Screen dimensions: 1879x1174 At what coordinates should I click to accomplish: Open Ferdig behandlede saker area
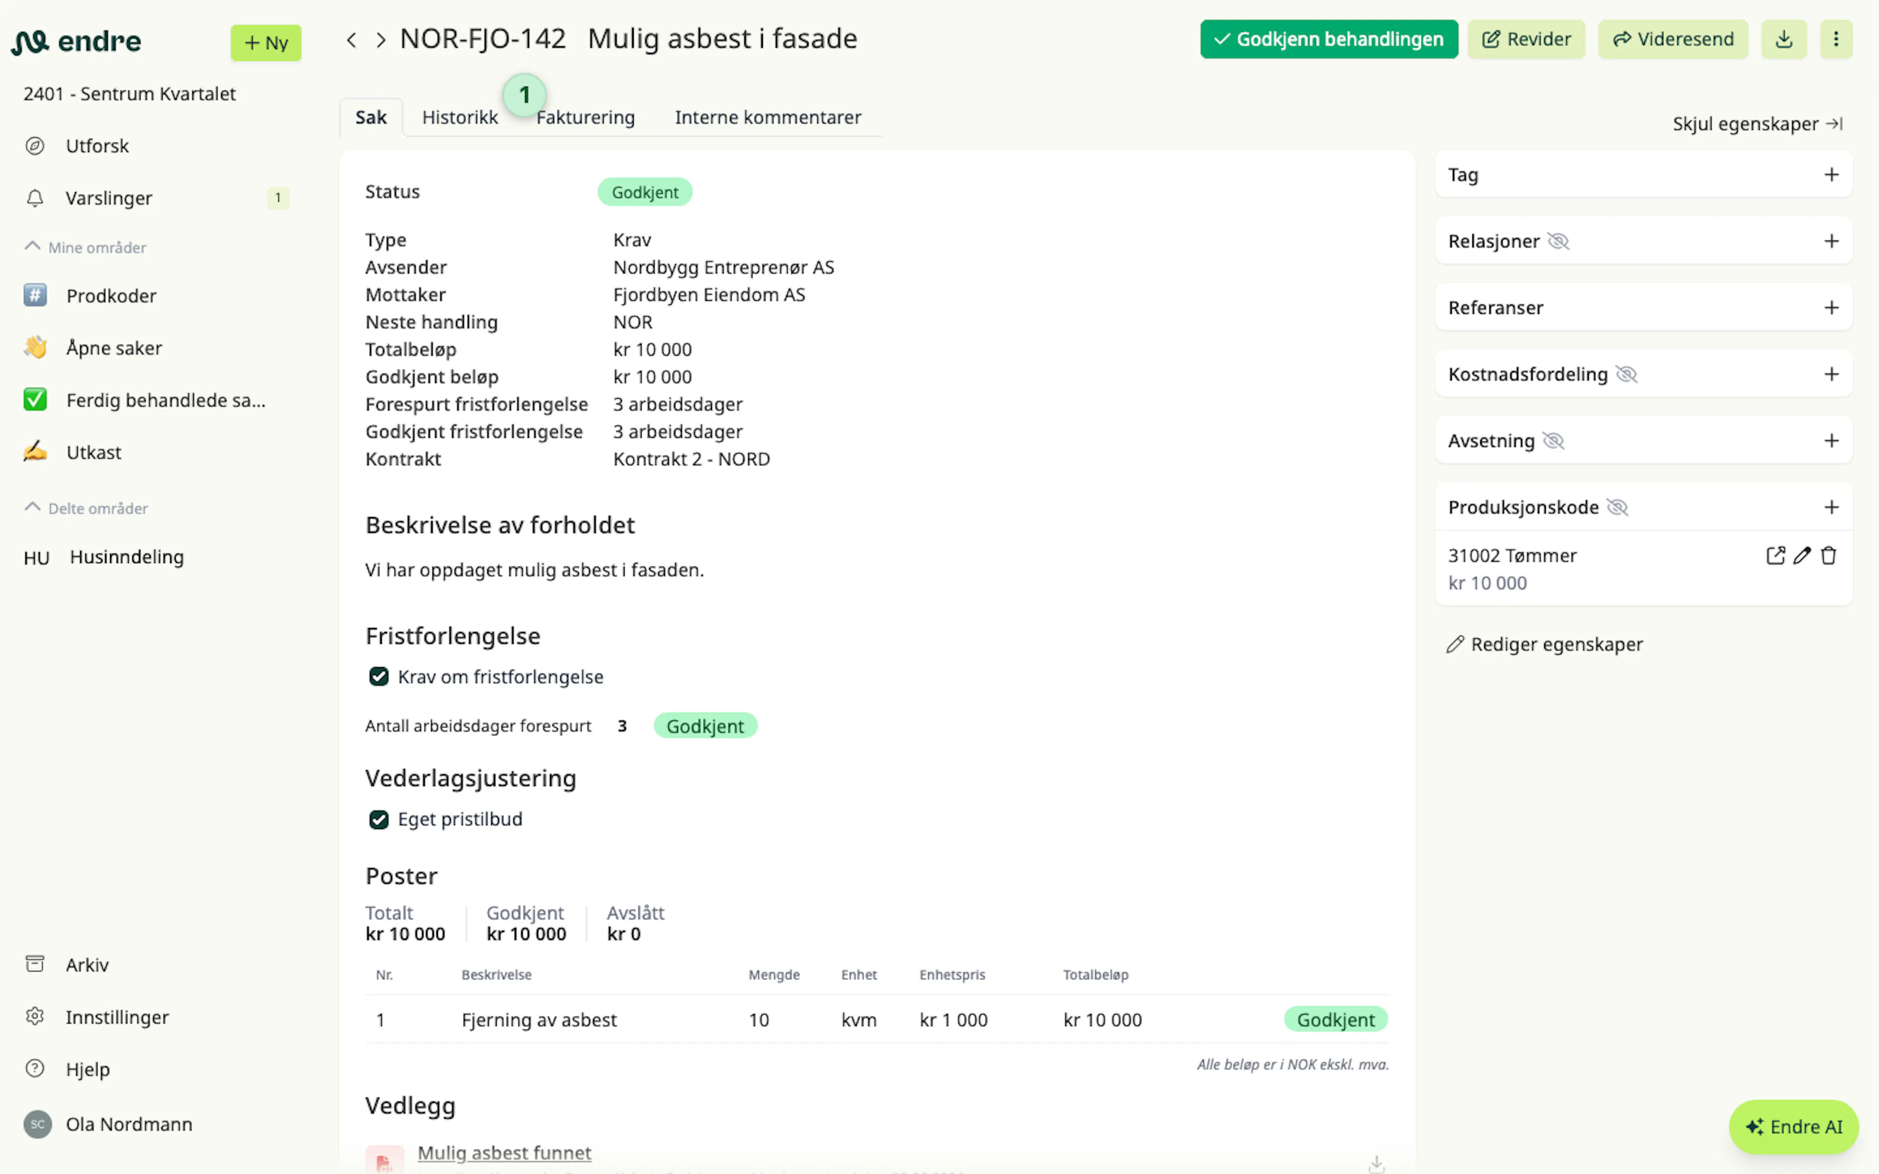tap(165, 400)
